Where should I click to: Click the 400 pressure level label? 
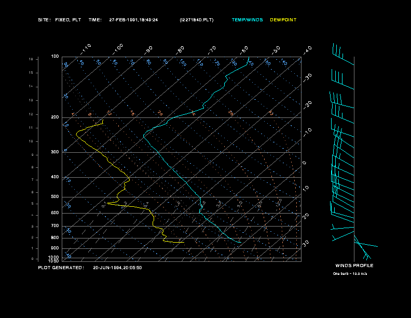pos(55,177)
